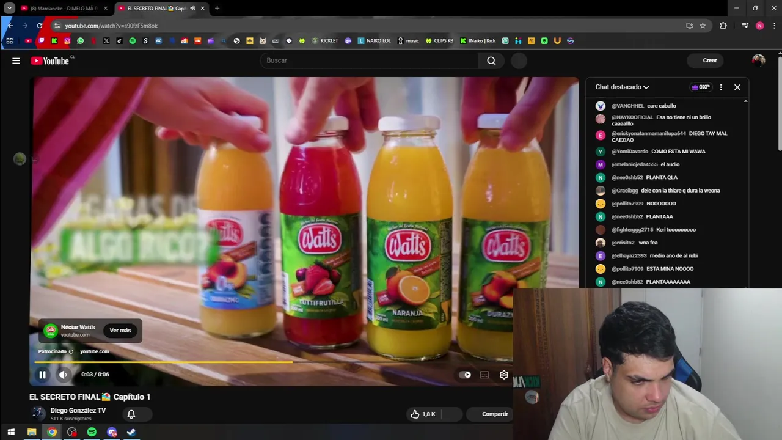The height and width of the screenshot is (440, 782).
Task: Open the video settings gear
Action: click(504, 375)
